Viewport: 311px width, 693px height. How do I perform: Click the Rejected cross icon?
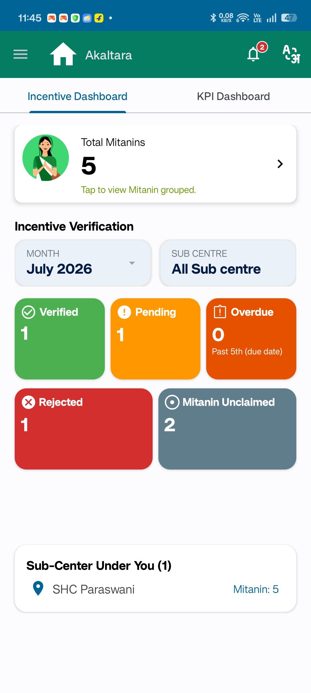pos(29,402)
